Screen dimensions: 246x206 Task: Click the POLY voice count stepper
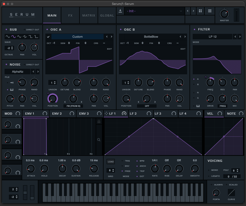click(235, 170)
